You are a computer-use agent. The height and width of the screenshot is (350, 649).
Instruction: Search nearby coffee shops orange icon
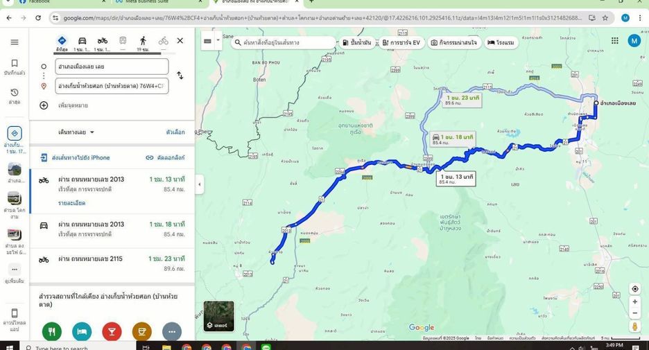point(142,331)
